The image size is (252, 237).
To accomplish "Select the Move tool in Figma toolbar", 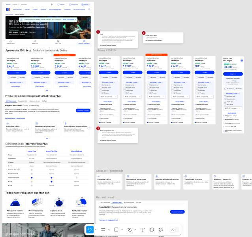I will point(90,229).
